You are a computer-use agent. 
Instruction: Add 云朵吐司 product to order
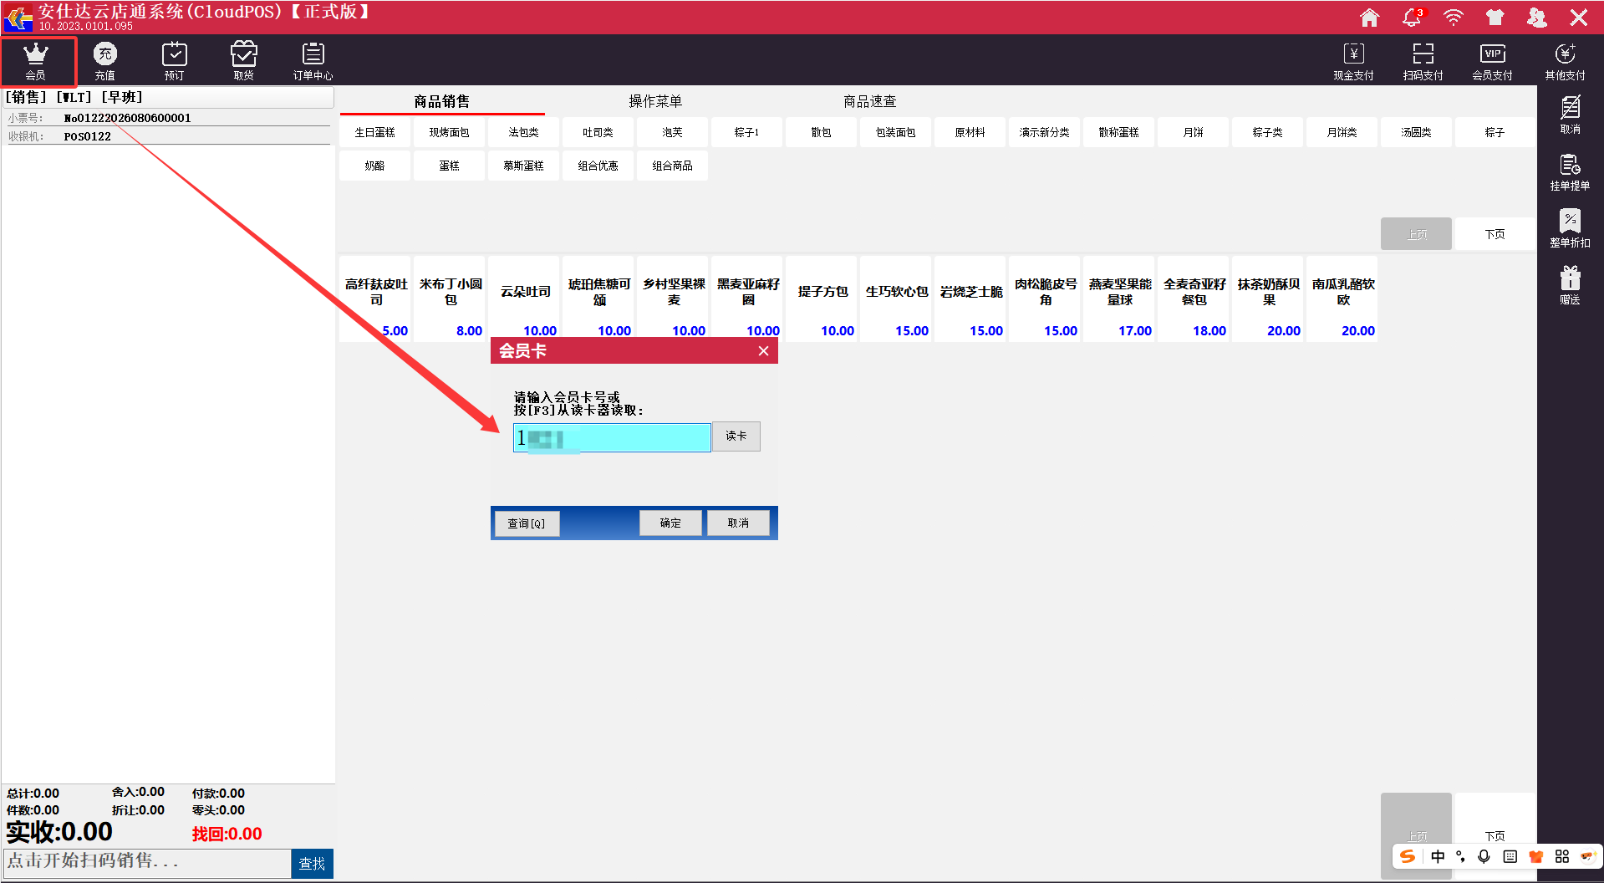(524, 299)
